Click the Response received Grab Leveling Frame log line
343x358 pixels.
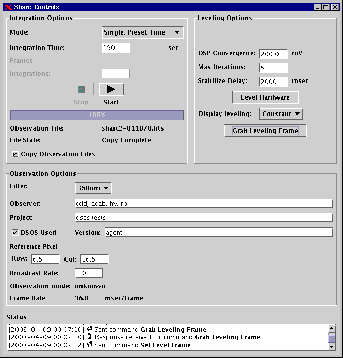(135, 337)
